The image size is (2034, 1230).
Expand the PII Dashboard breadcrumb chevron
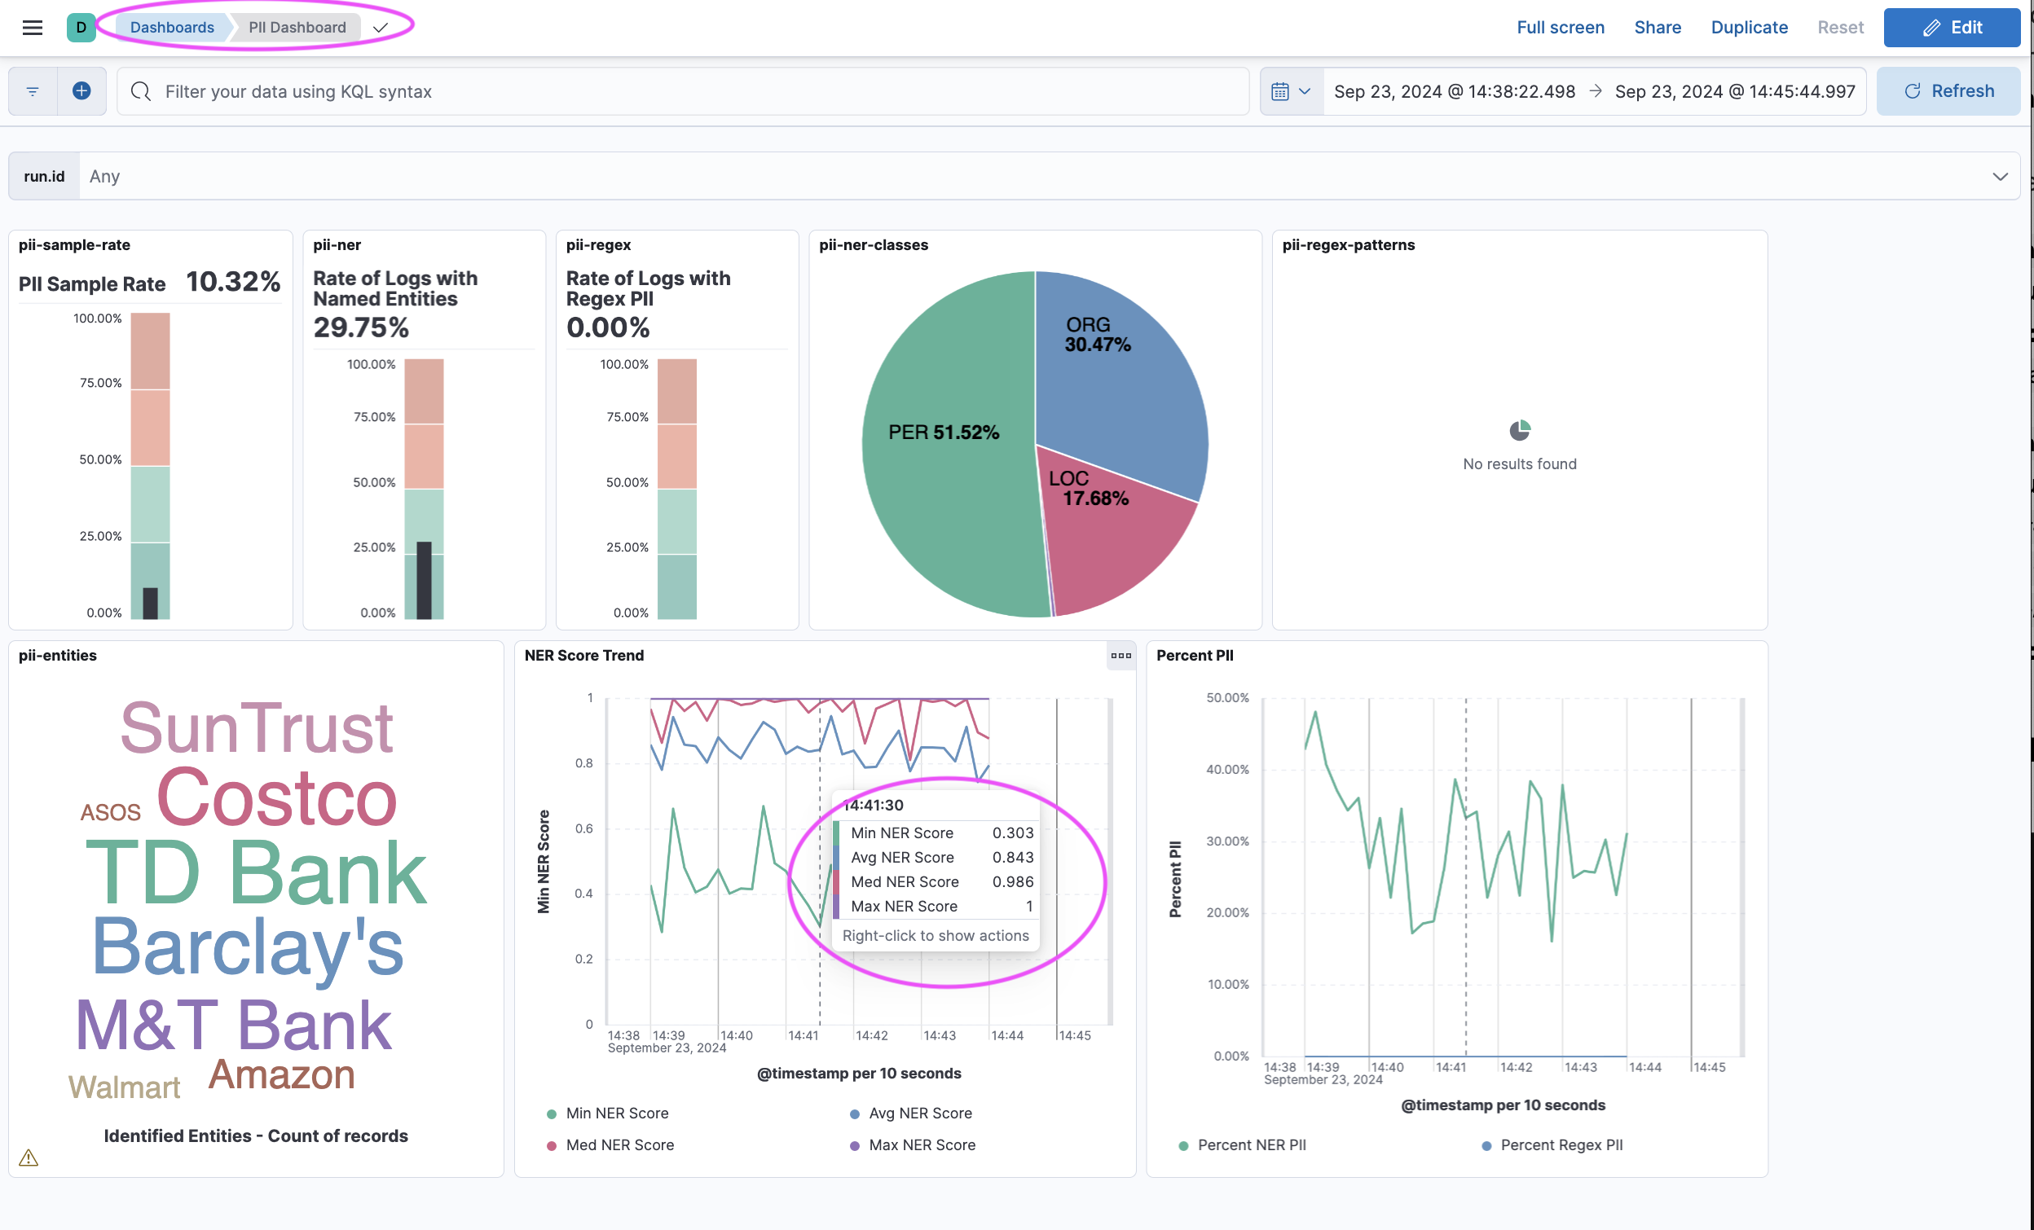pos(381,27)
